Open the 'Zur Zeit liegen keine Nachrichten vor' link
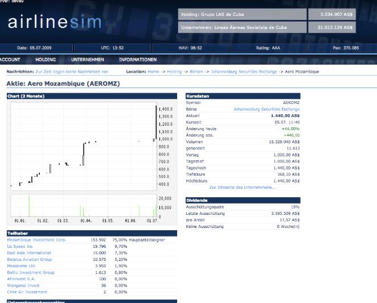This screenshot has height=303, width=377. (x=72, y=72)
